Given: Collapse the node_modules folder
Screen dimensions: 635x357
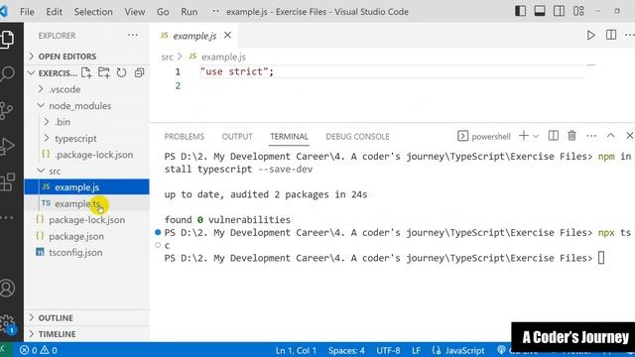Looking at the screenshot, I should pos(86,106).
